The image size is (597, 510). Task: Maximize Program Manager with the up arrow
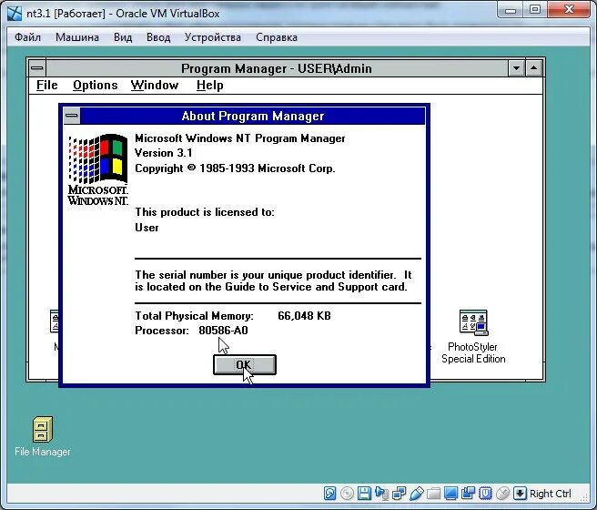(534, 68)
